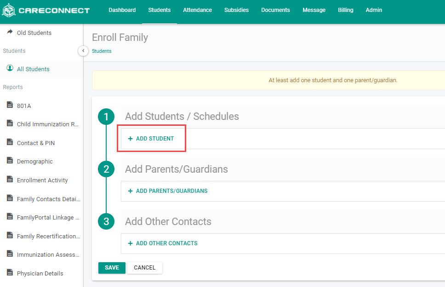Image resolution: width=445 pixels, height=287 pixels.
Task: Collapse the left sidebar with chevron
Action: [x=83, y=51]
